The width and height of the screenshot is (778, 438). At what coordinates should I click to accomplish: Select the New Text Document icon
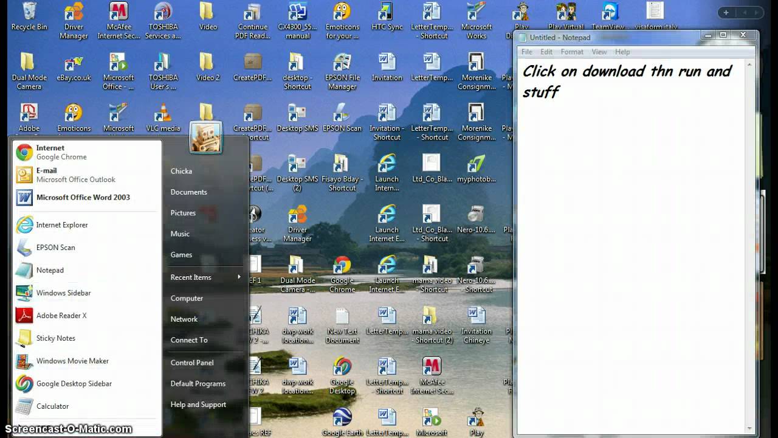click(342, 325)
